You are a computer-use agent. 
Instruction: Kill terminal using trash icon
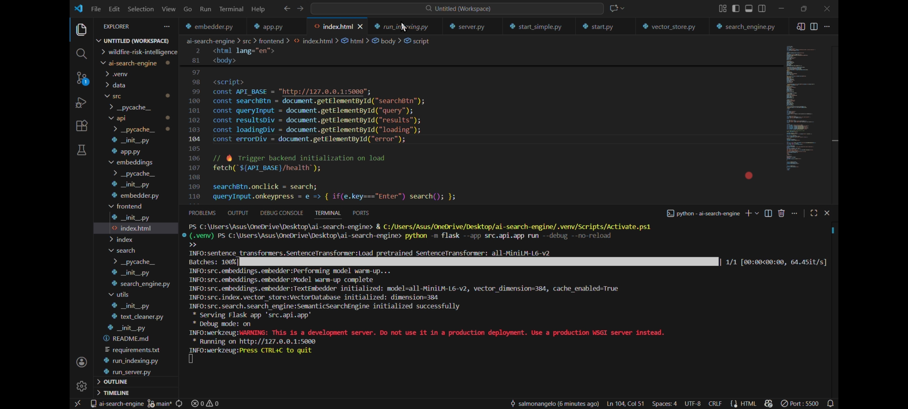coord(781,213)
